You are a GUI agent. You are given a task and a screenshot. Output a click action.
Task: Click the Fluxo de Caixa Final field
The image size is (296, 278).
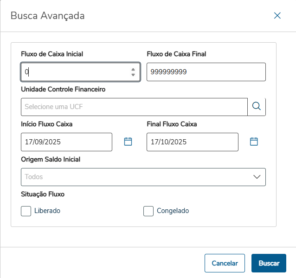pos(206,72)
